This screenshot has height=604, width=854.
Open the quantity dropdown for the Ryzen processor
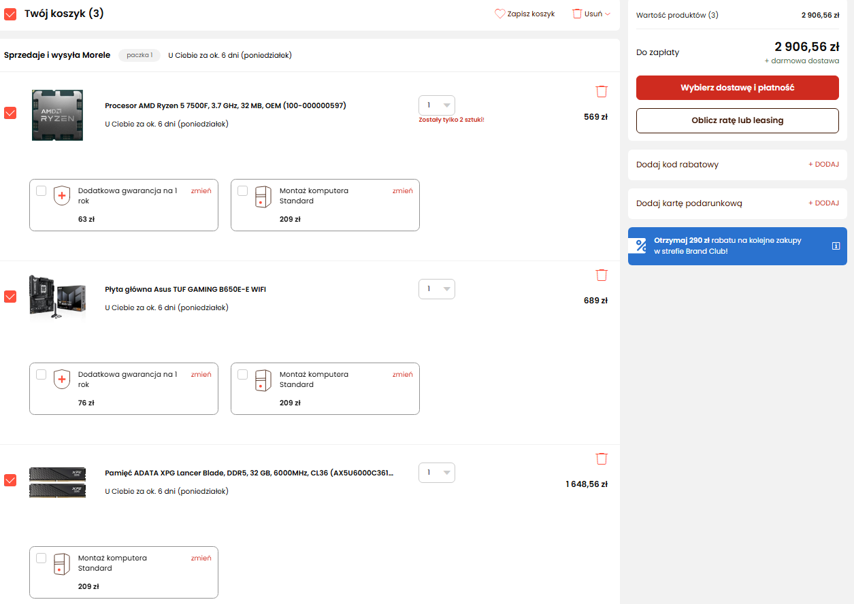pyautogui.click(x=437, y=105)
